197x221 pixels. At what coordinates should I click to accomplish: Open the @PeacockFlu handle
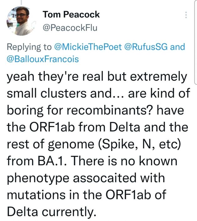coord(70,28)
